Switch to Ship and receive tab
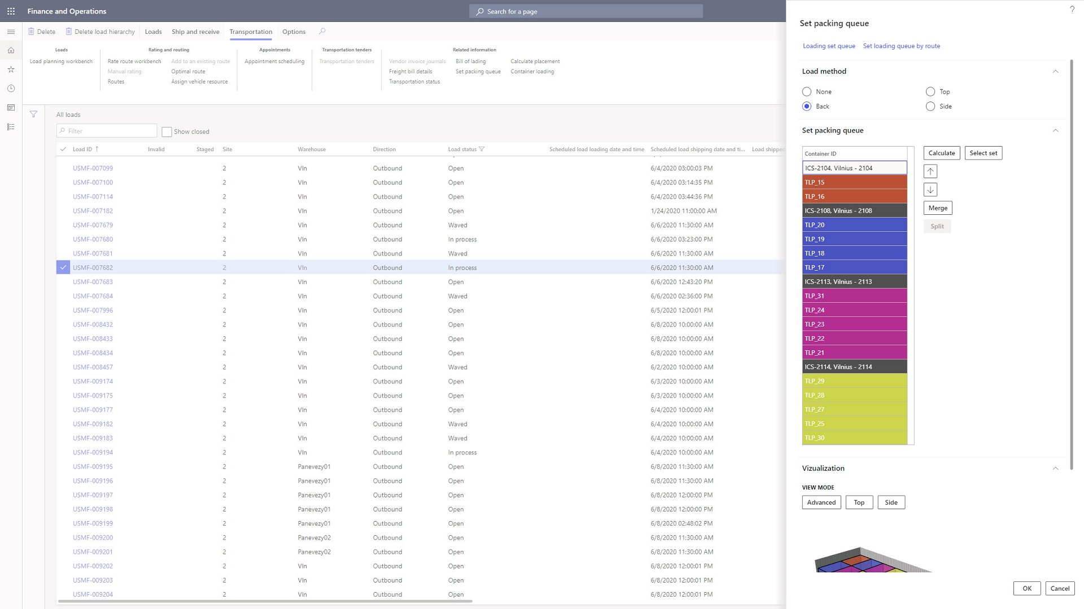 click(x=195, y=32)
